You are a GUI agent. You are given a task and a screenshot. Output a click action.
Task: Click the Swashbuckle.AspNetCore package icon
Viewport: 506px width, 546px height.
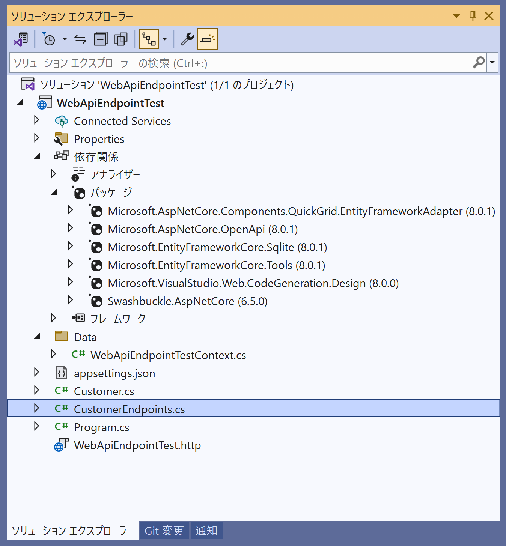(x=96, y=301)
